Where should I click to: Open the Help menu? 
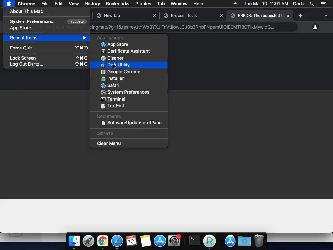[198, 4]
